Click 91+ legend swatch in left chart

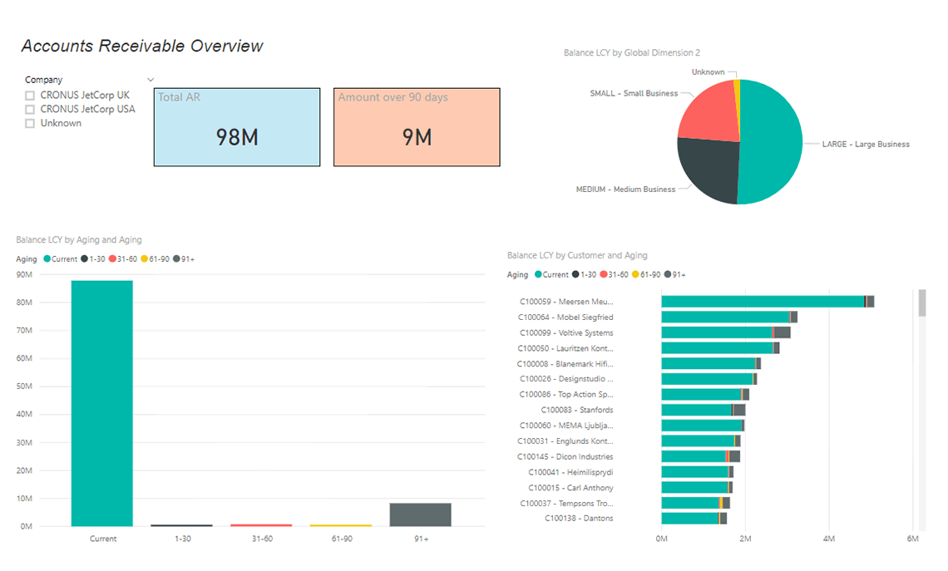[176, 258]
